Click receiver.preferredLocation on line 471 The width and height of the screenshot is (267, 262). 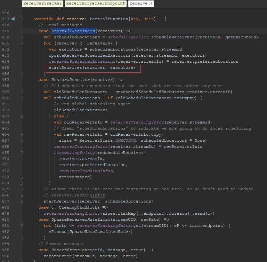point(92,165)
